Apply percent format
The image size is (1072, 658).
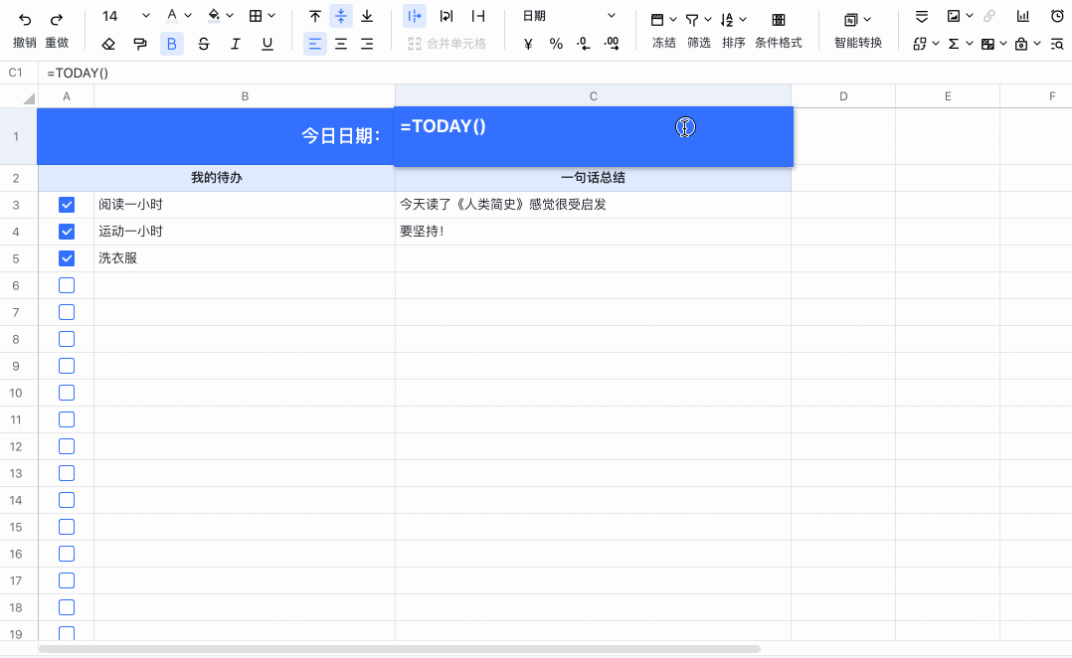(556, 44)
